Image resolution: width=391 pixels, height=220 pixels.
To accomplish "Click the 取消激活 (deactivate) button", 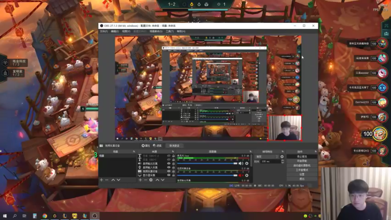I will [174, 146].
